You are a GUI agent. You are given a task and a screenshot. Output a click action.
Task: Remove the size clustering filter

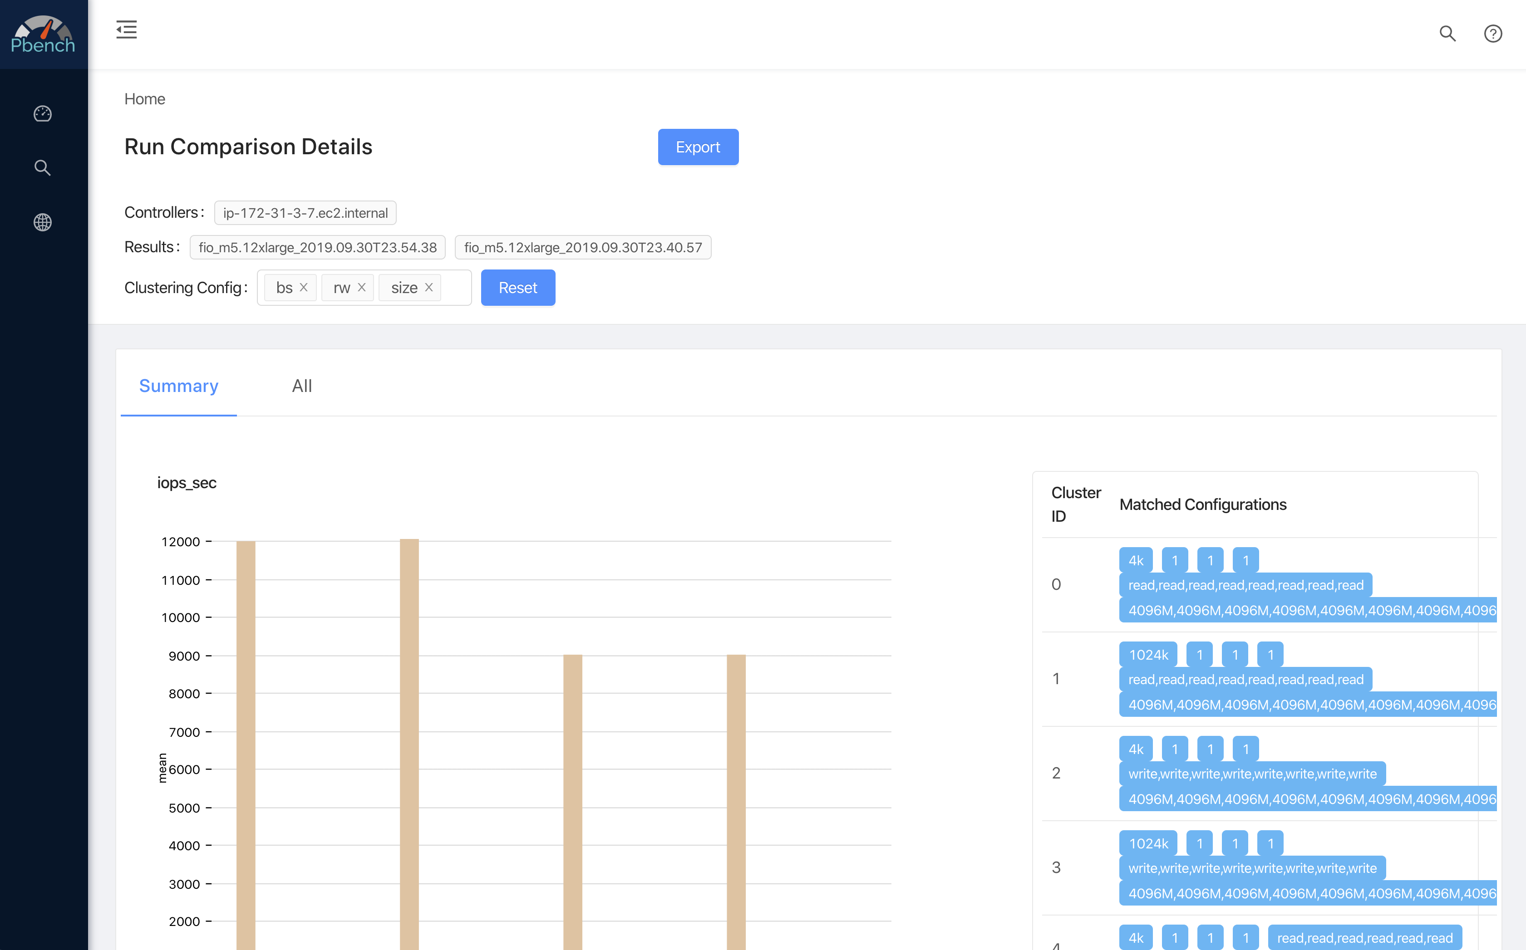pyautogui.click(x=428, y=287)
